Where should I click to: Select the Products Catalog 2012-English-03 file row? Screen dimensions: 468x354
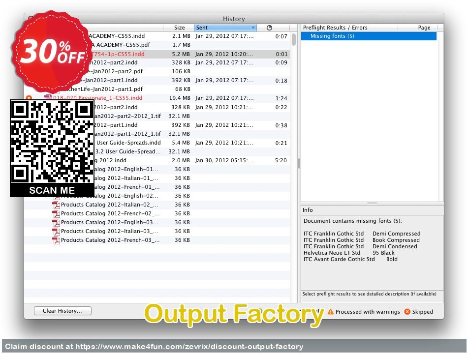157,223
